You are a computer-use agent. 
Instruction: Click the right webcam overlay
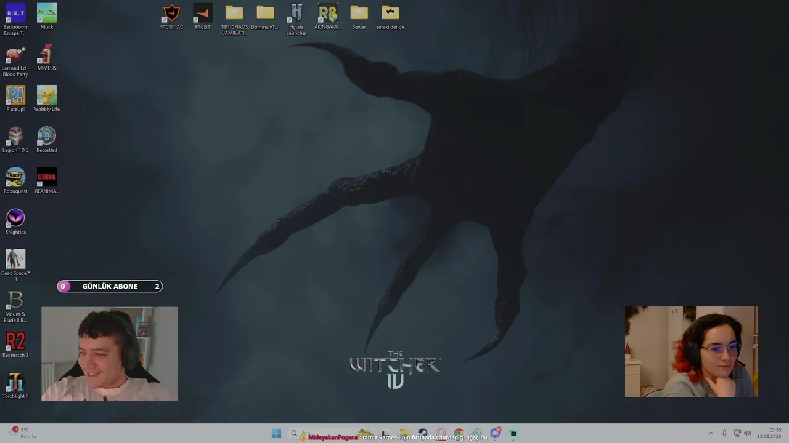pos(691,352)
